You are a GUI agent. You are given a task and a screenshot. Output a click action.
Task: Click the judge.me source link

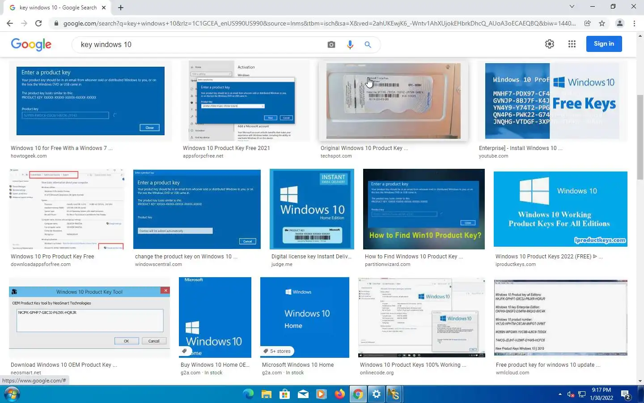click(282, 265)
